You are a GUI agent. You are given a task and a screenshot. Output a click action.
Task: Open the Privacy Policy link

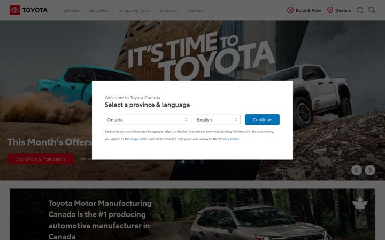tap(229, 139)
